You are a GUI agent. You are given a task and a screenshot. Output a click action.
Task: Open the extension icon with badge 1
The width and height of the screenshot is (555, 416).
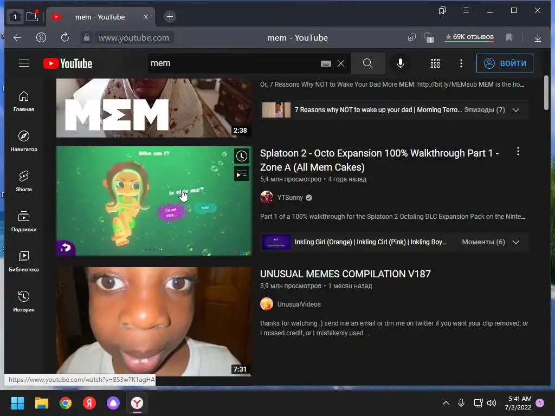click(429, 37)
